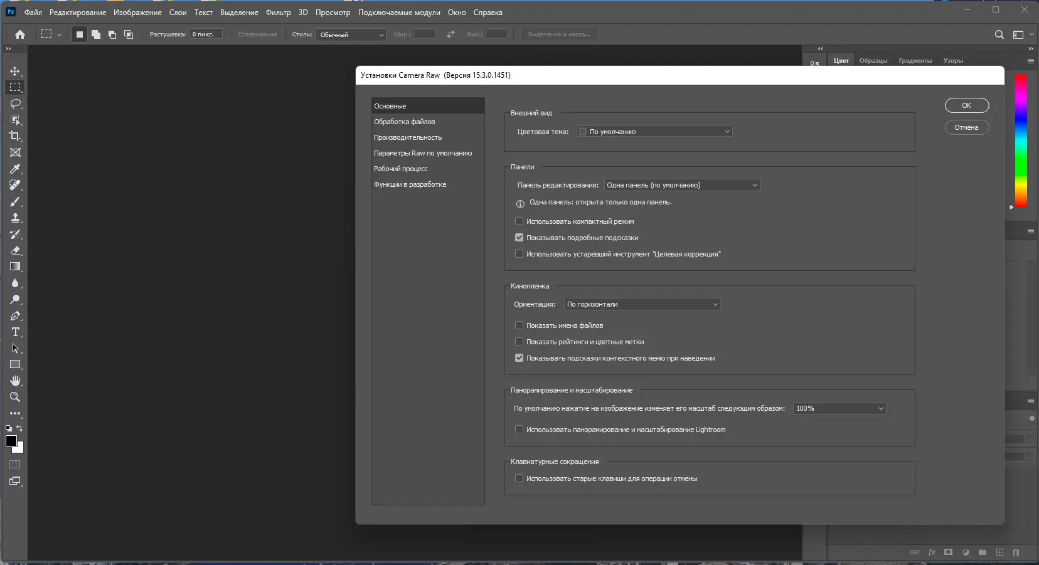Select the Dodge tool
This screenshot has width=1039, height=565.
15,299
